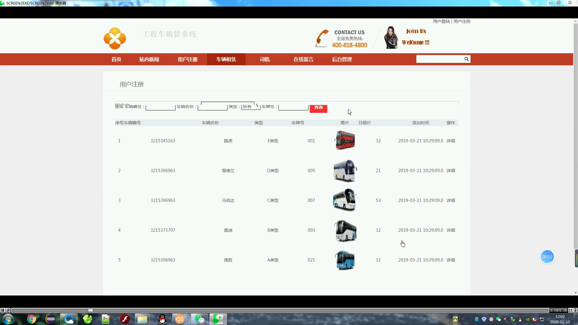Screen dimensions: 578x325
Task: Open the 首页 menu item
Action: pyautogui.click(x=116, y=59)
